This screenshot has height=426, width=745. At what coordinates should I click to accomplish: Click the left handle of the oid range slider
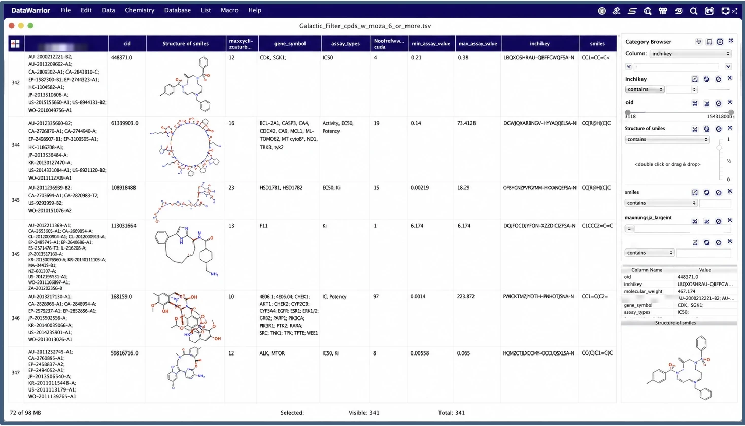pyautogui.click(x=628, y=112)
